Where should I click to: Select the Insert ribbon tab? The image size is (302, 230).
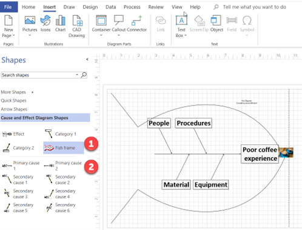49,7
